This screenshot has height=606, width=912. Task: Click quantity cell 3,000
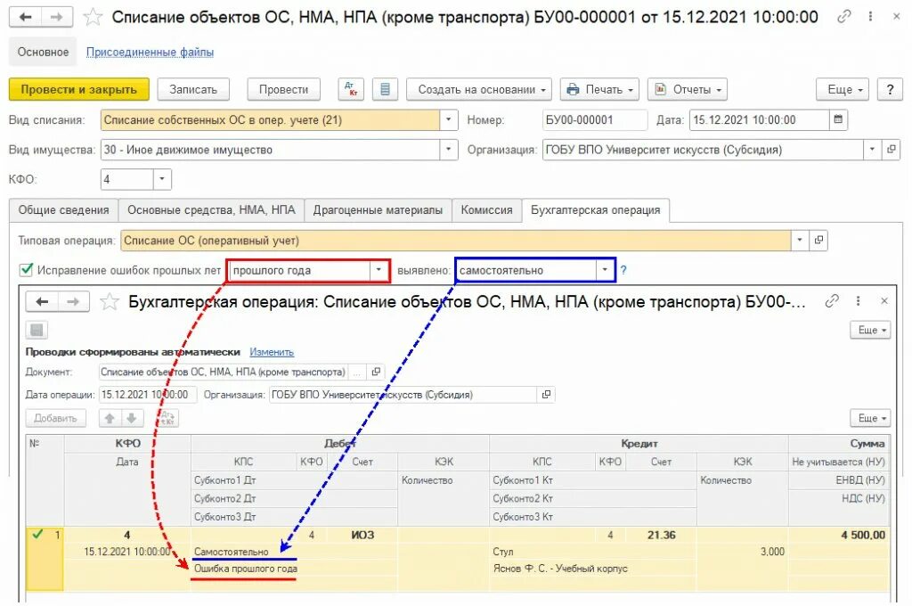[x=742, y=552]
